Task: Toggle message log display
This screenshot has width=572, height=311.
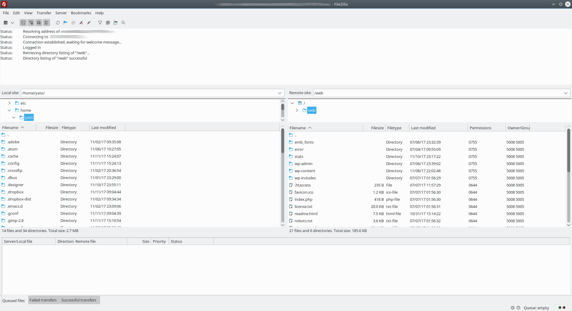Action: [x=23, y=23]
